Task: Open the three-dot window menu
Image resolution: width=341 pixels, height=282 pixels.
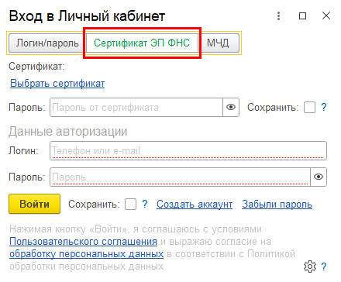Action: (x=278, y=16)
